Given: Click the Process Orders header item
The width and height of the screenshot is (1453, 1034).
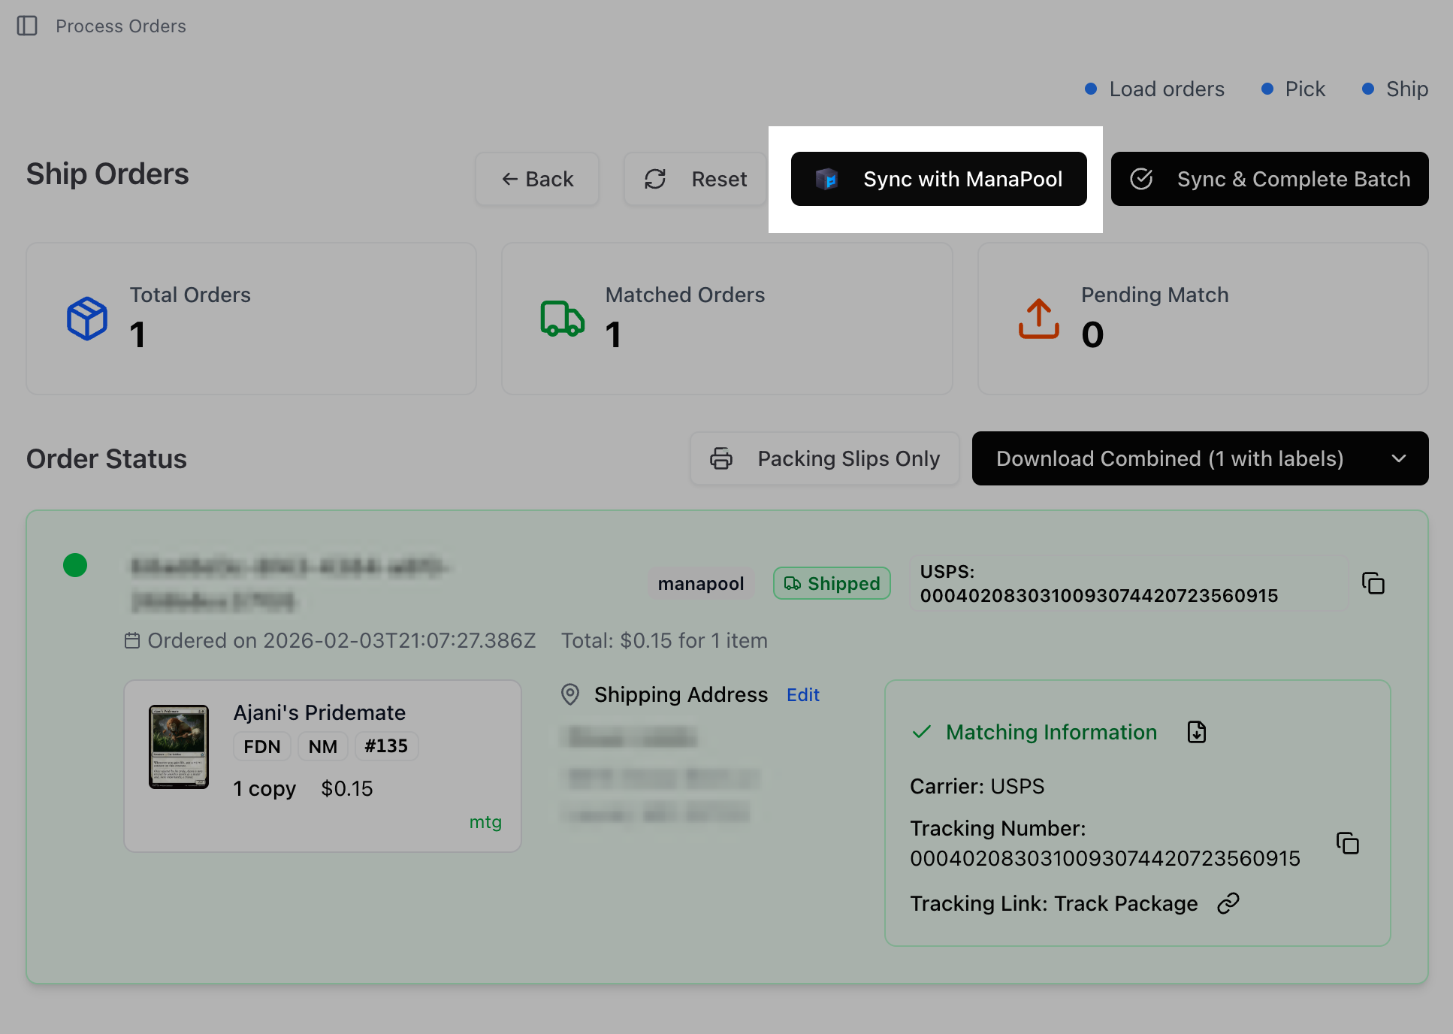Looking at the screenshot, I should click(x=120, y=26).
